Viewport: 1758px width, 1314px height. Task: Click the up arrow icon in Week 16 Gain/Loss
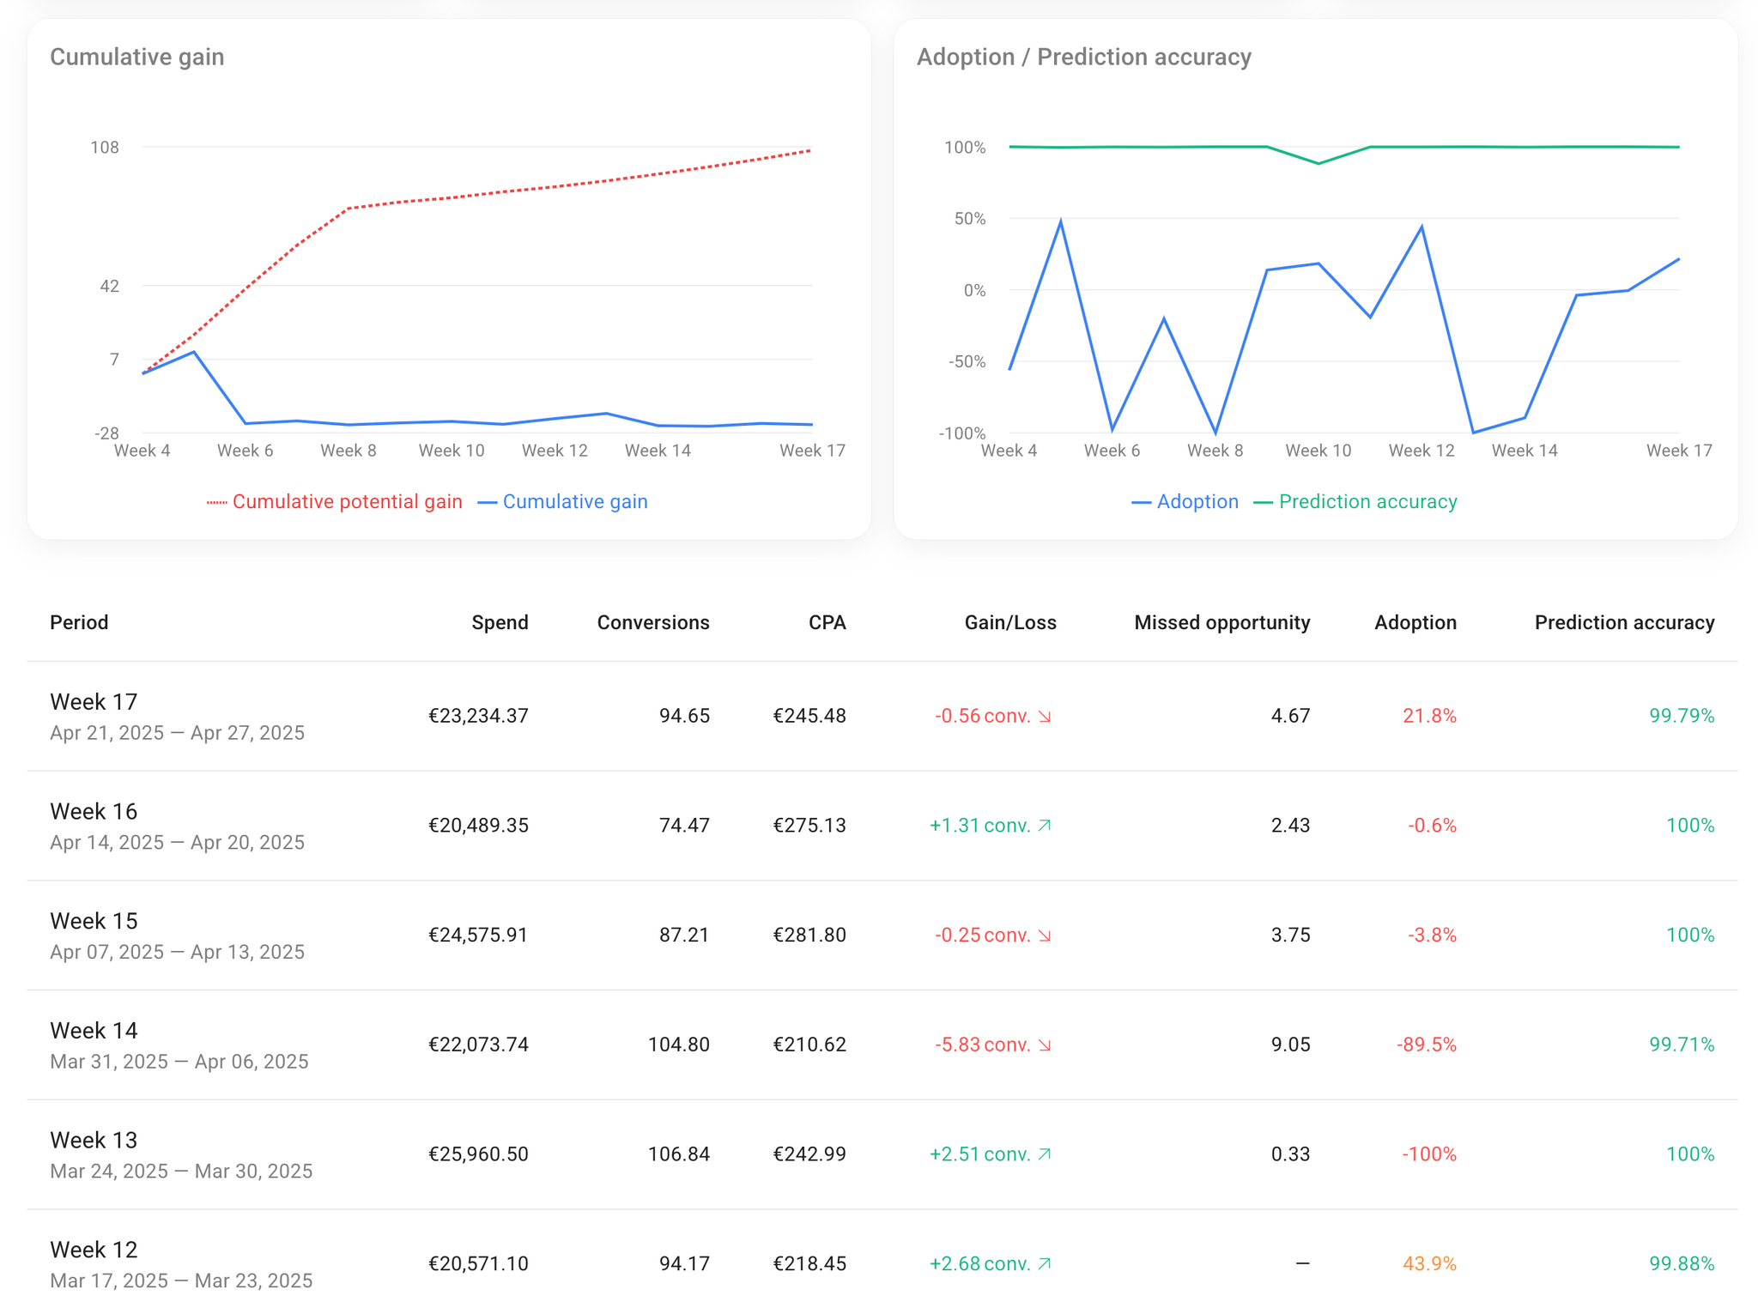(1045, 825)
